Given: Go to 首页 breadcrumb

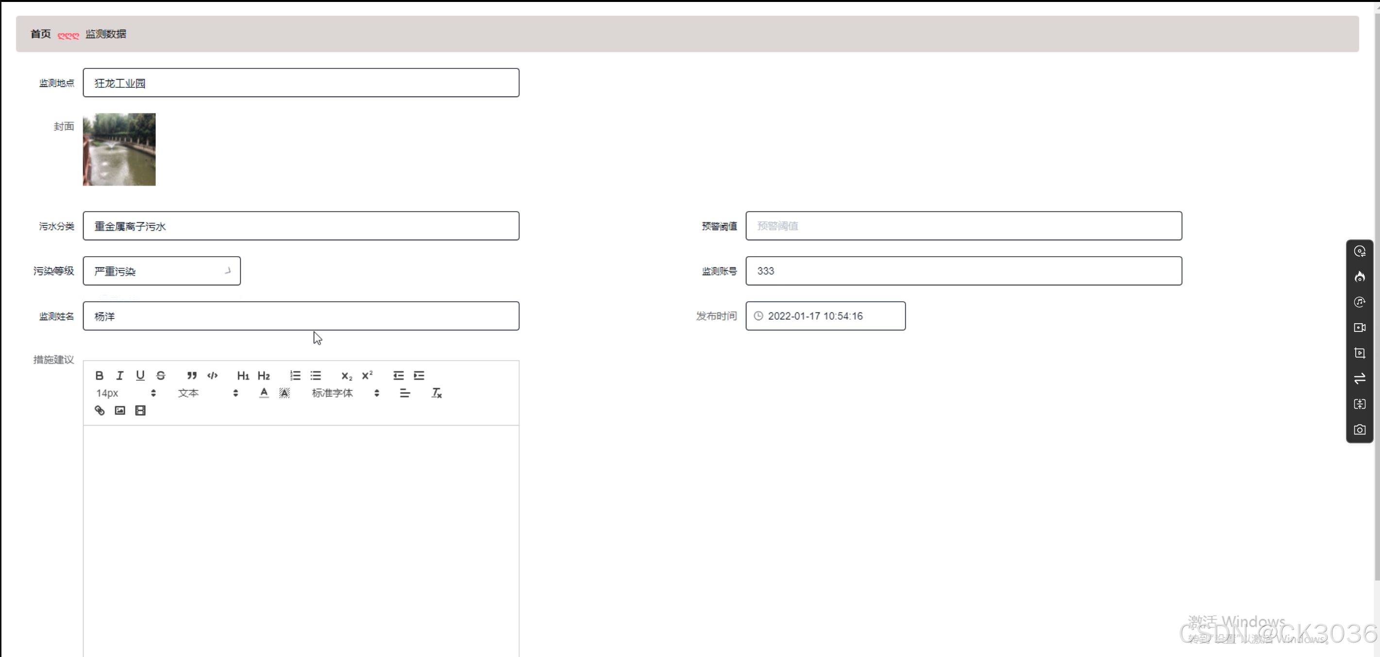Looking at the screenshot, I should point(40,34).
